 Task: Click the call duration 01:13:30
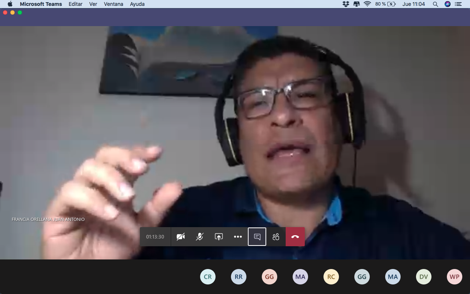point(155,237)
